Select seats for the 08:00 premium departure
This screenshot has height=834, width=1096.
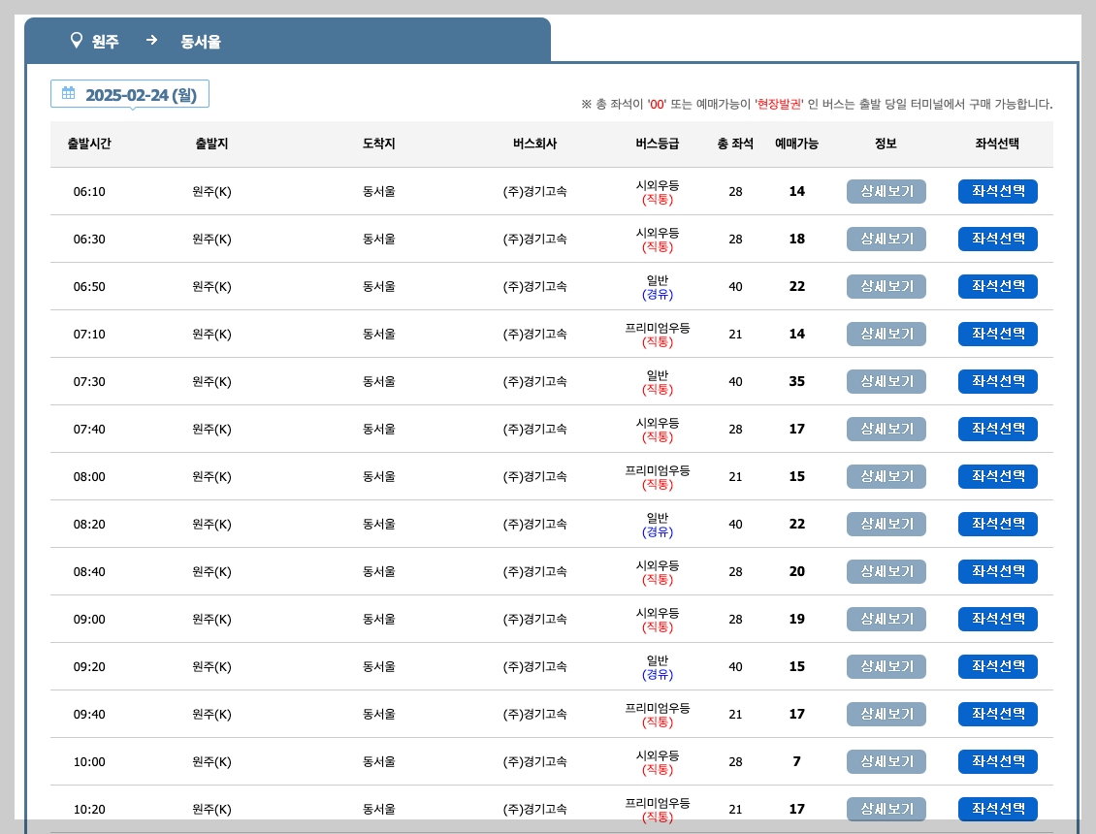click(997, 476)
